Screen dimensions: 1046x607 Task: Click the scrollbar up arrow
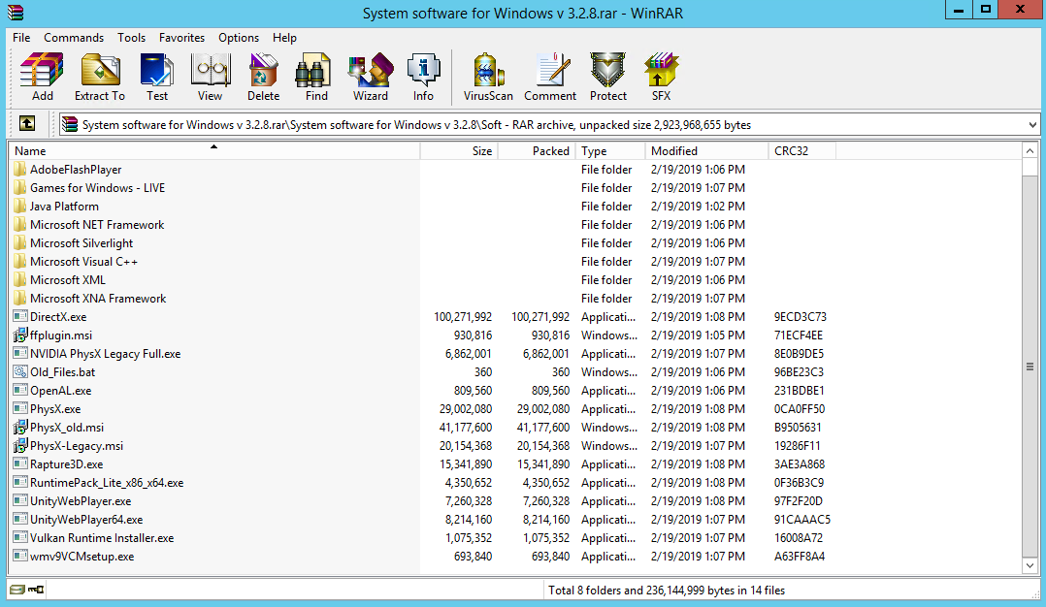pos(1030,150)
